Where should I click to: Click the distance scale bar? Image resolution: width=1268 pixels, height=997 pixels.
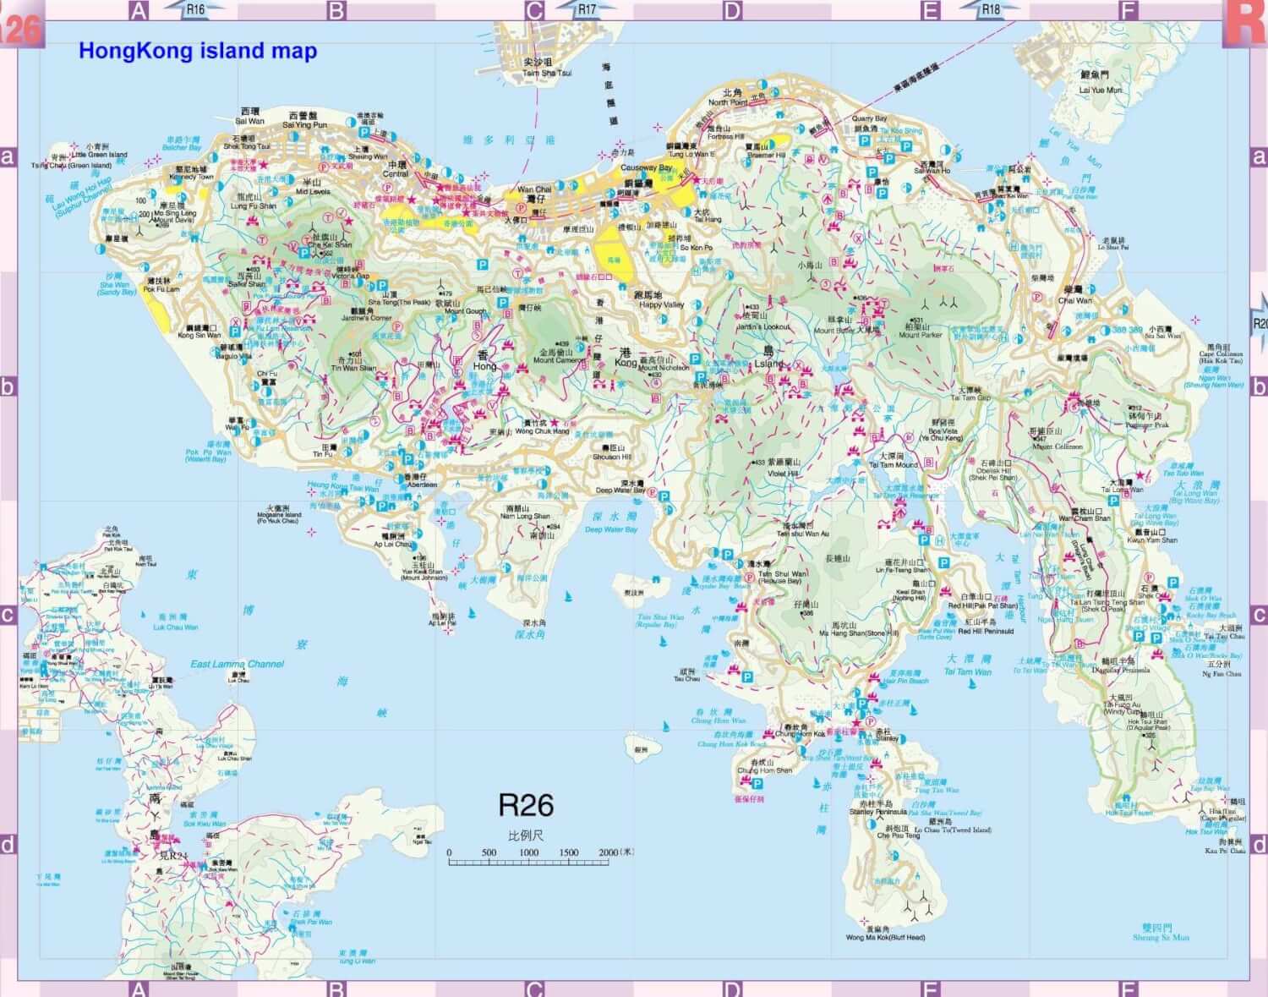click(539, 862)
